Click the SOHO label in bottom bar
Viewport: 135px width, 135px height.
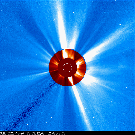tap(3, 133)
